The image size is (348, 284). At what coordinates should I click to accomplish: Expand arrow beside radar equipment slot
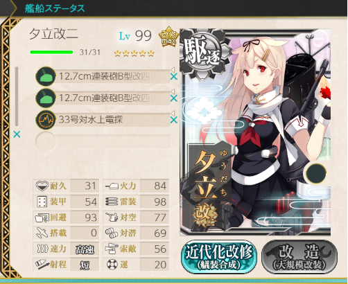click(173, 113)
